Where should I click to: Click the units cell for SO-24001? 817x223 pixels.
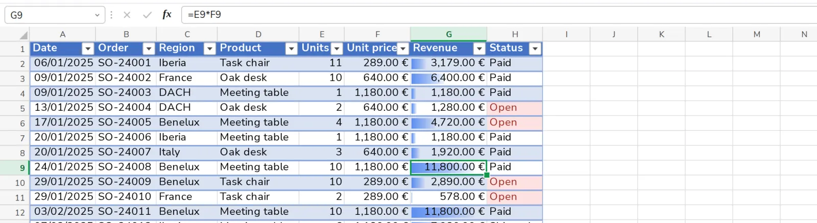322,63
